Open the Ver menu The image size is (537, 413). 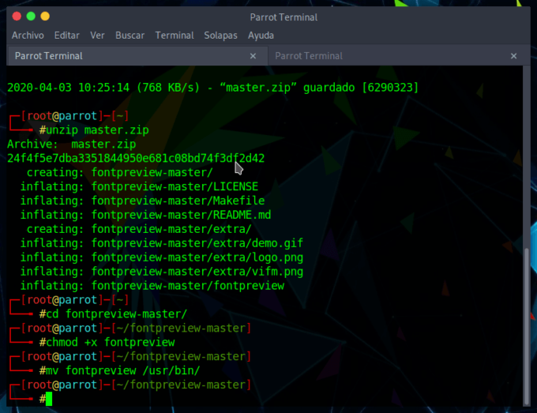(x=97, y=36)
